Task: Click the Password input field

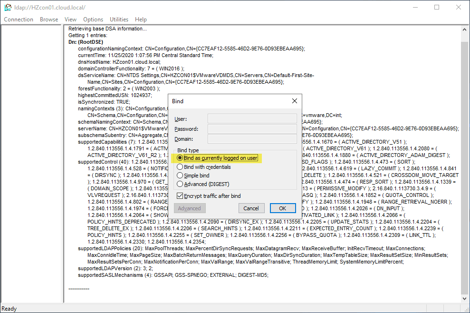Action: [x=252, y=129]
